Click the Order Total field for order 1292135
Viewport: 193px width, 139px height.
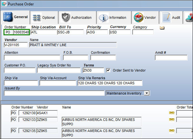point(185,131)
